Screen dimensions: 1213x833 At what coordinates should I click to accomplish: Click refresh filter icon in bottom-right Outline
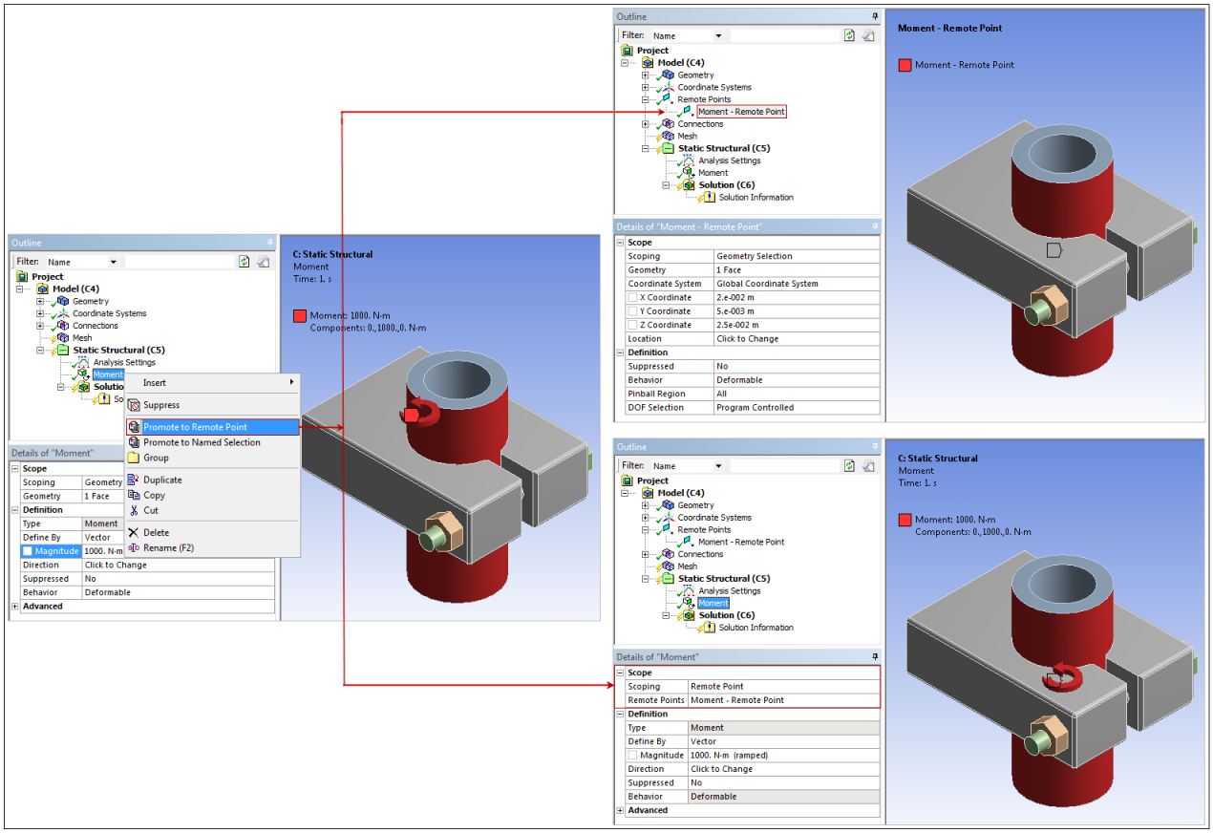[849, 465]
